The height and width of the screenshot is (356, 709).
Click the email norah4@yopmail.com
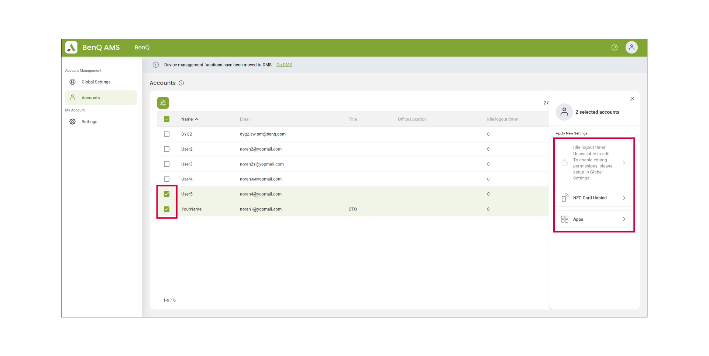tap(261, 194)
